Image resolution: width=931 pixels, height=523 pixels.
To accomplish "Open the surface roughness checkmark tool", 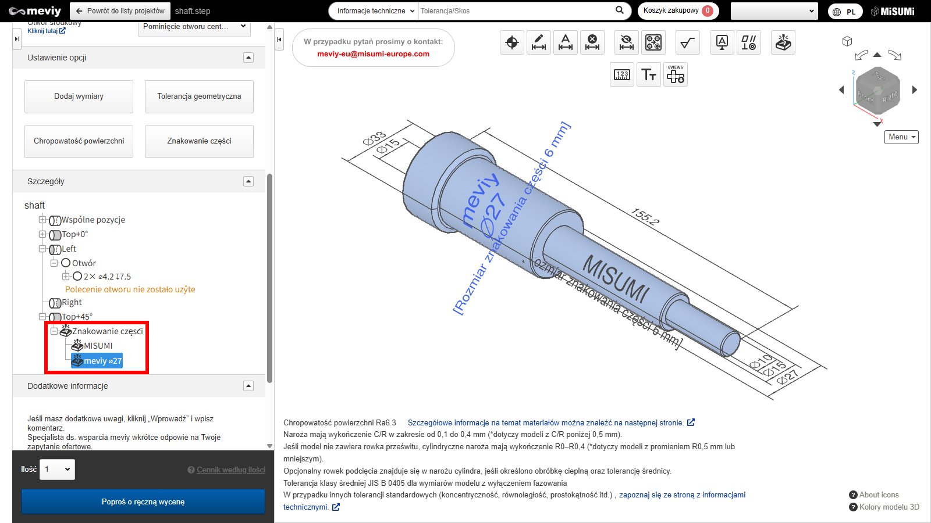I will [x=688, y=42].
